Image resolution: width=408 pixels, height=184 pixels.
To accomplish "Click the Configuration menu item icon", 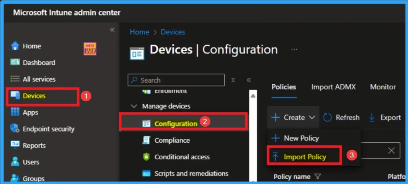I will pos(147,124).
